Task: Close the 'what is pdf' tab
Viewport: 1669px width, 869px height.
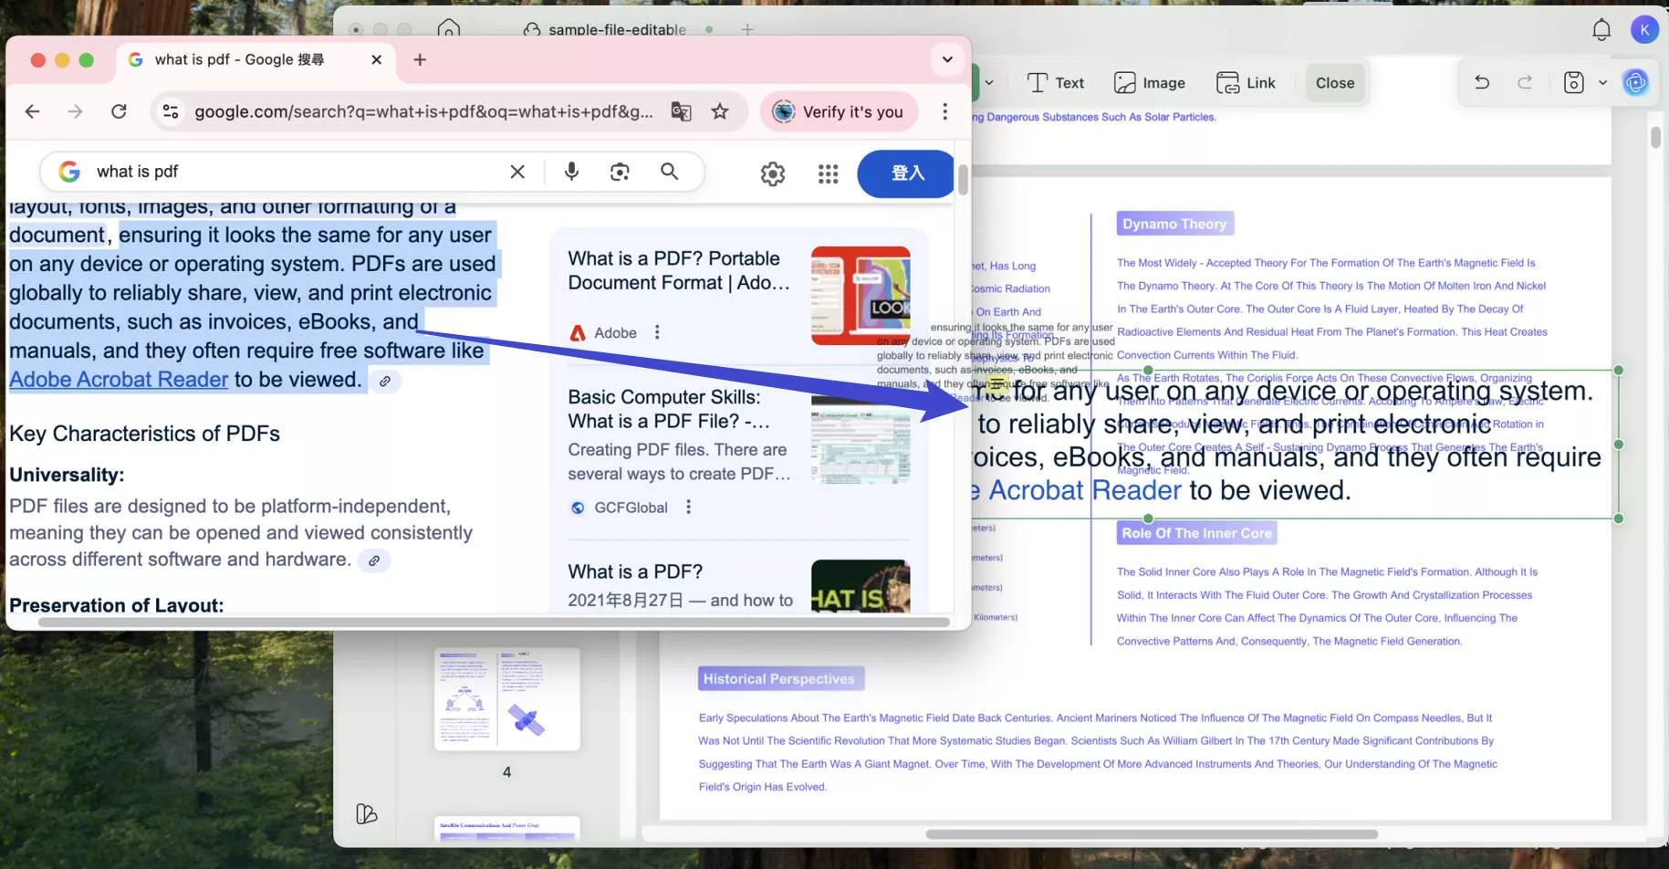Action: point(376,59)
